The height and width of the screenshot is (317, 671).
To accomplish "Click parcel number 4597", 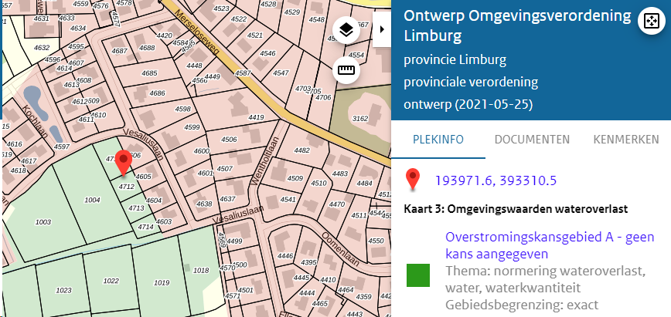I will coord(62,147).
